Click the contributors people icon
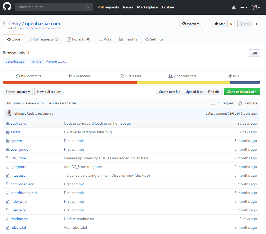The height and width of the screenshot is (234, 266). click(x=170, y=76)
